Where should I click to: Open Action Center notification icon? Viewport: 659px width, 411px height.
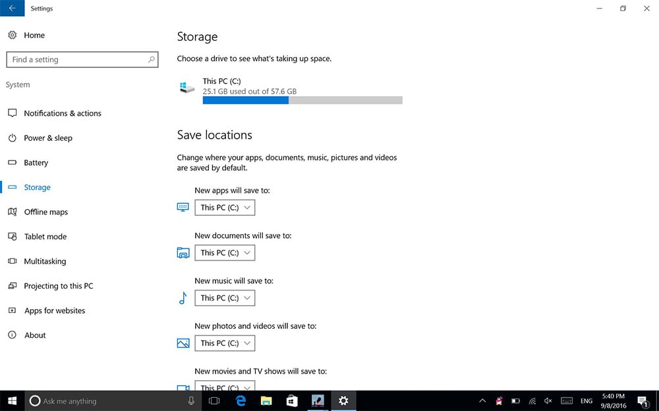pyautogui.click(x=643, y=400)
